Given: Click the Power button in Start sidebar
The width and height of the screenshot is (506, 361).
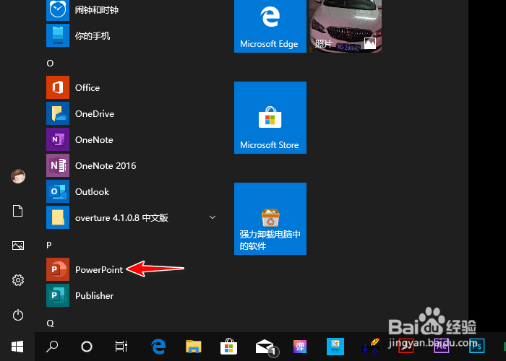Looking at the screenshot, I should pyautogui.click(x=18, y=315).
